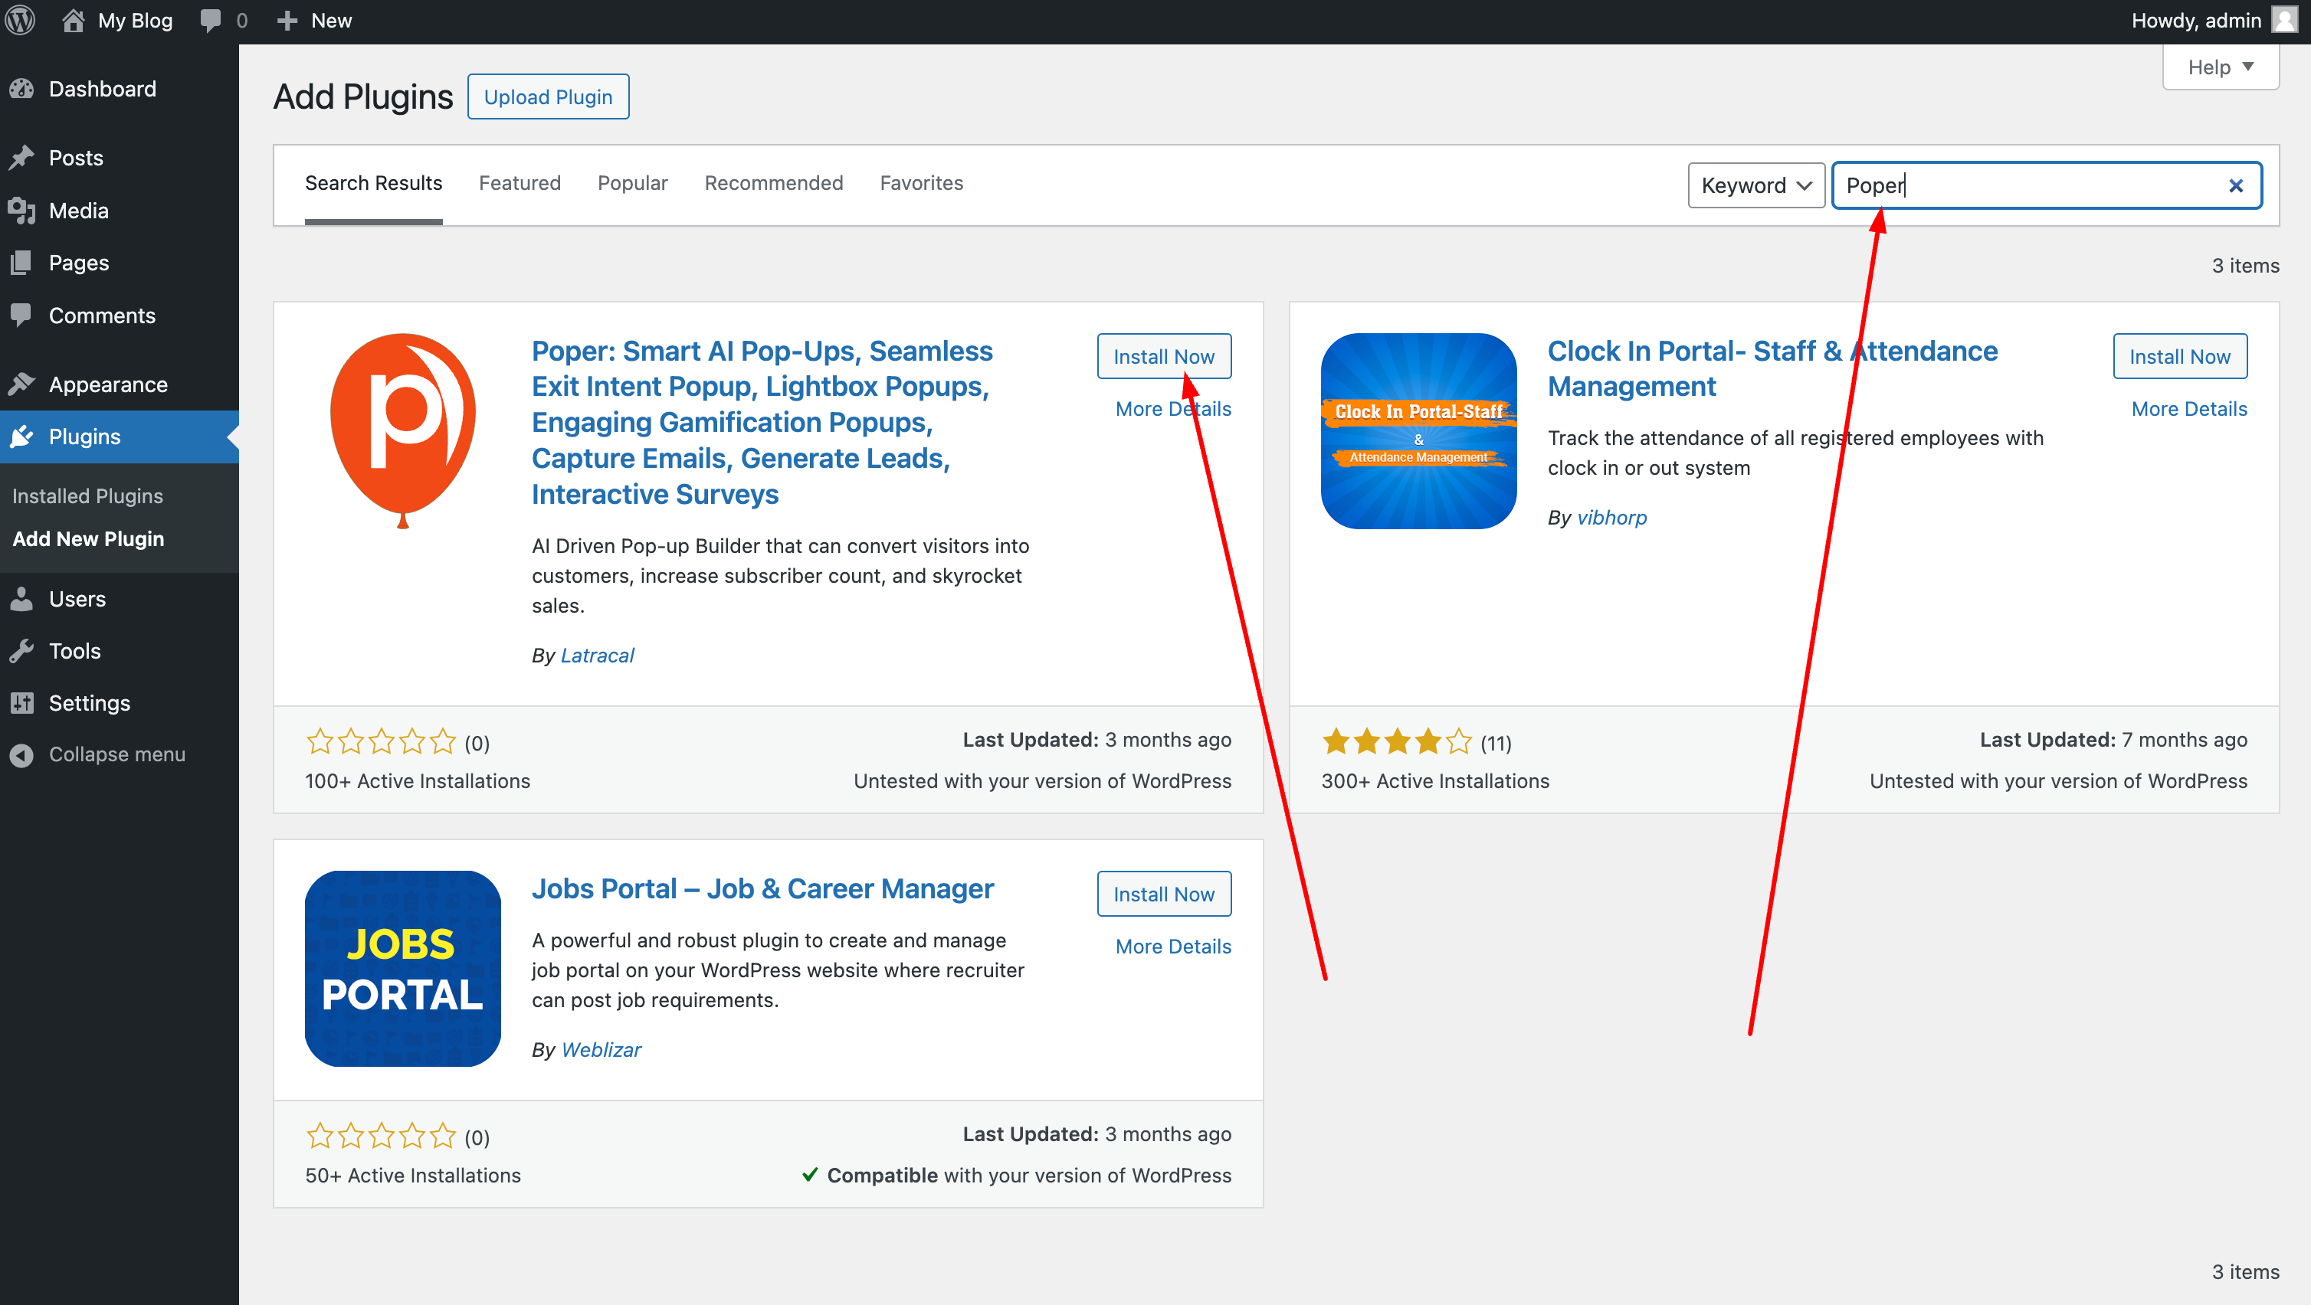Install the Poper plugin now
This screenshot has width=2311, height=1305.
coord(1164,356)
